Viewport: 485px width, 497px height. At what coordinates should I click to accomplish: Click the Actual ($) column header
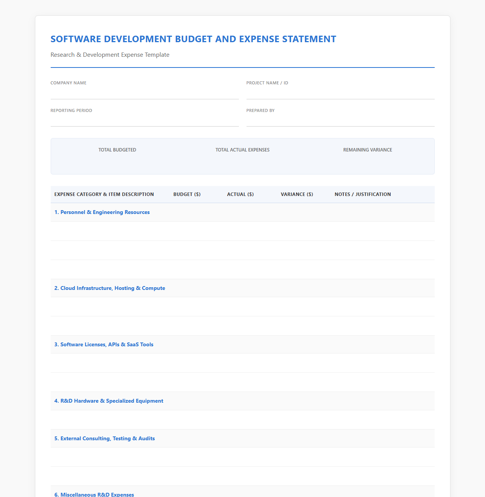(x=240, y=194)
